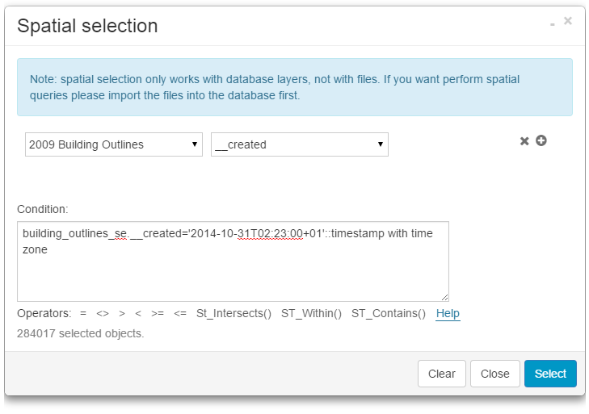Open the Help link for operators
The width and height of the screenshot is (589, 414).
click(448, 314)
